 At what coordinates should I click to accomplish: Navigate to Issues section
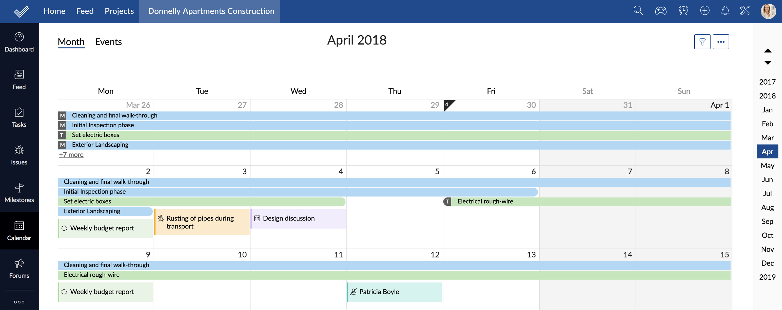(x=19, y=155)
